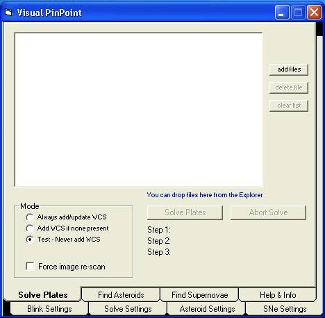Open the Blink Settings tab
This screenshot has height=318, width=325.
click(x=49, y=309)
